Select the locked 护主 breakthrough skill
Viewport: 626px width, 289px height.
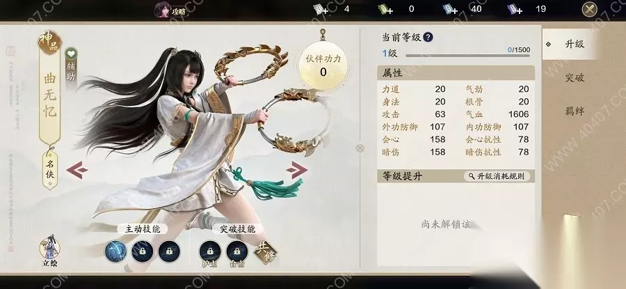[x=210, y=251]
